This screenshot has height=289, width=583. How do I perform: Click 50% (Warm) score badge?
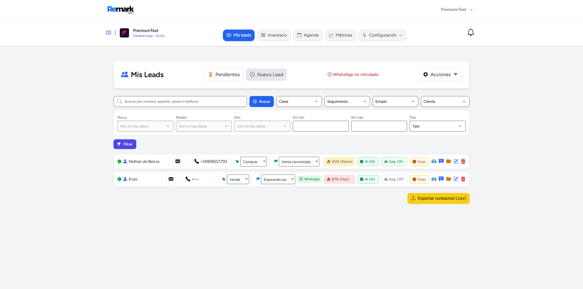pos(339,161)
